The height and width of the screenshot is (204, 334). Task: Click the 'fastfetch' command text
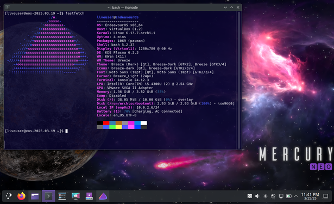pyautogui.click(x=75, y=13)
